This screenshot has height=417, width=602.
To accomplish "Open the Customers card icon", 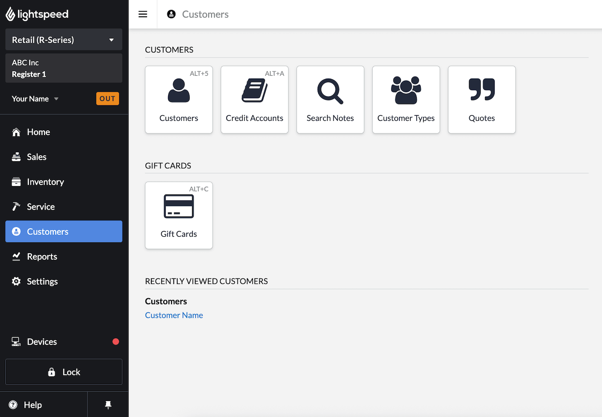I will click(178, 90).
